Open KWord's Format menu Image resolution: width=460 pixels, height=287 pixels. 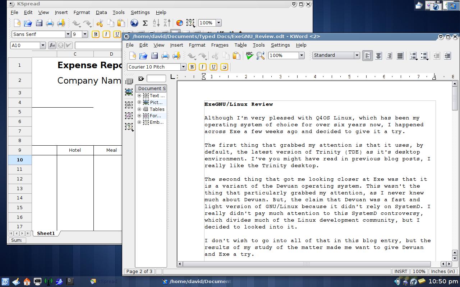point(197,45)
